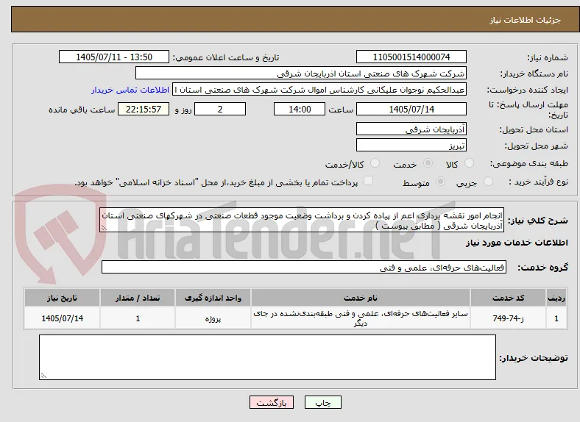Click the delivery city field تبریز

coord(411,146)
